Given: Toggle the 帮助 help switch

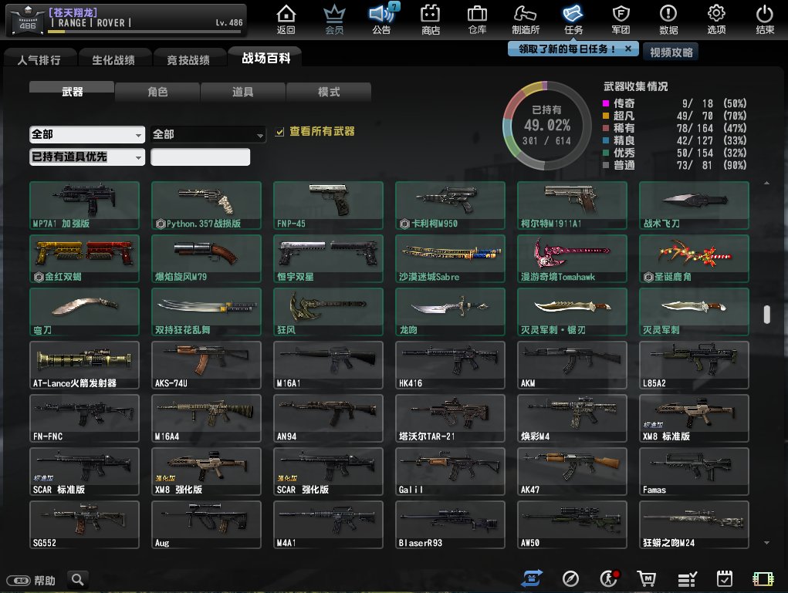Looking at the screenshot, I should click(19, 581).
